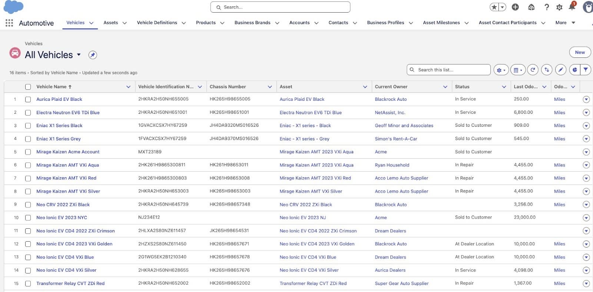This screenshot has height=292, width=593.
Task: Click the Salesforce cloud logo
Action: tap(13, 7)
